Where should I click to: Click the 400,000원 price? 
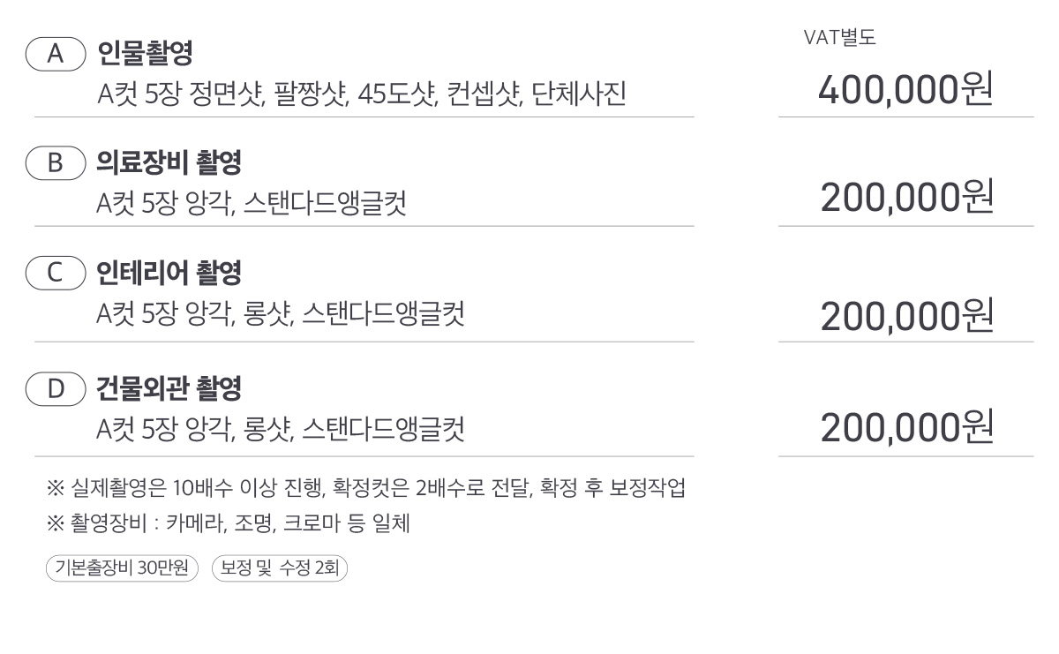point(906,89)
